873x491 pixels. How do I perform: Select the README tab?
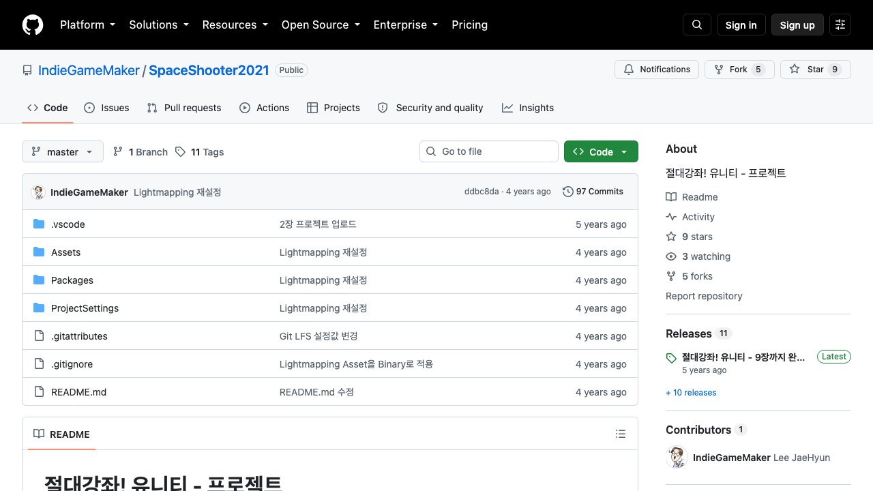click(x=62, y=434)
